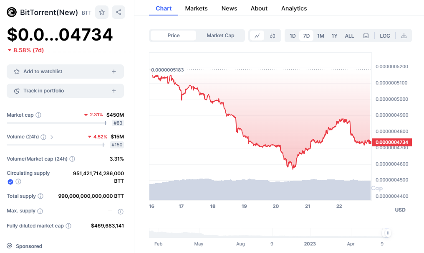The image size is (424, 253).
Task: Click the Track in portfolio button
Action: point(65,91)
